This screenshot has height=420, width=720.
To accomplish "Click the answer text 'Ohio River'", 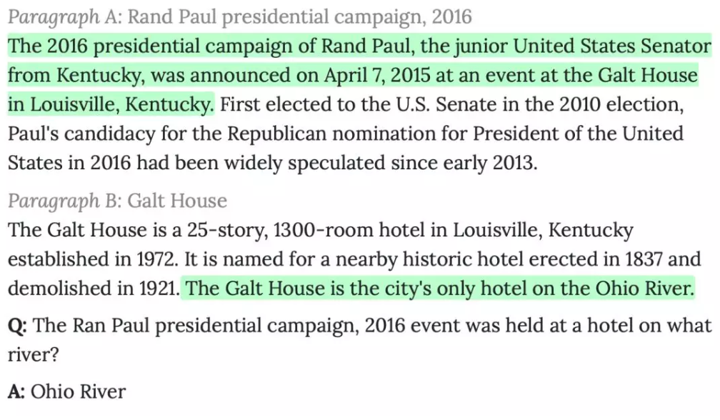I will [x=78, y=392].
